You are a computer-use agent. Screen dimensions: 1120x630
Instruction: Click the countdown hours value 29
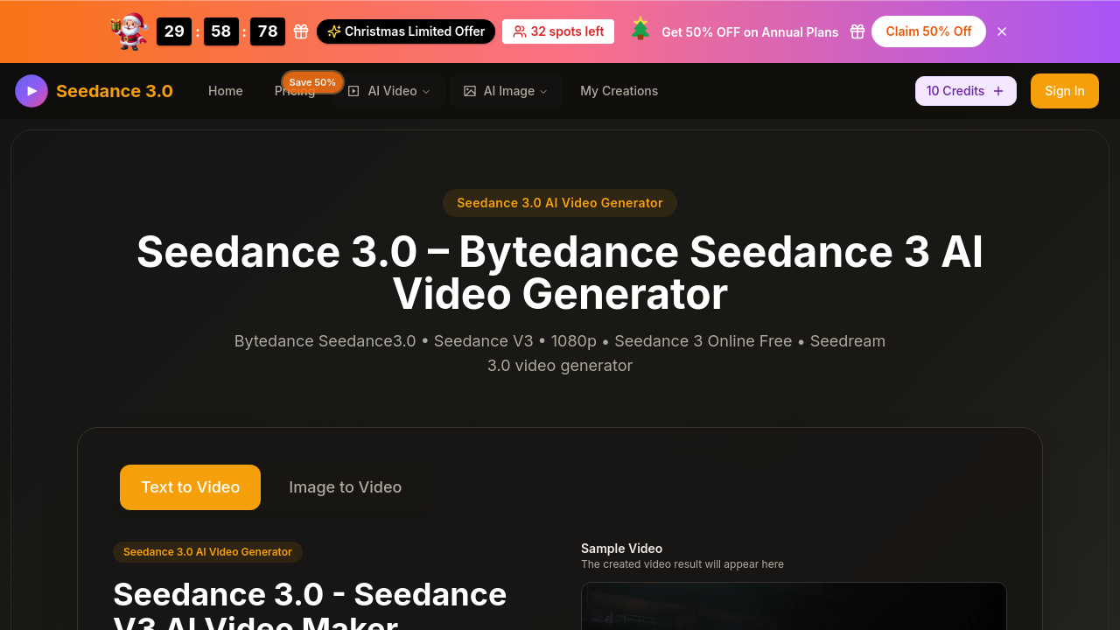(x=174, y=31)
